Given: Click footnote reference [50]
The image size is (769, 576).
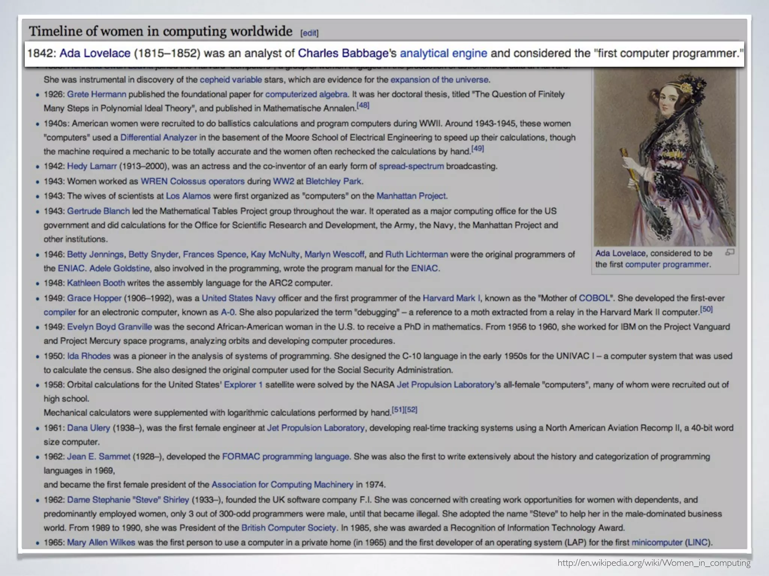Looking at the screenshot, I should [706, 309].
